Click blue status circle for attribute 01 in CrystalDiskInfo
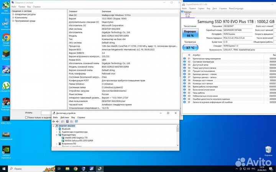The image size is (276, 172). 184,58
